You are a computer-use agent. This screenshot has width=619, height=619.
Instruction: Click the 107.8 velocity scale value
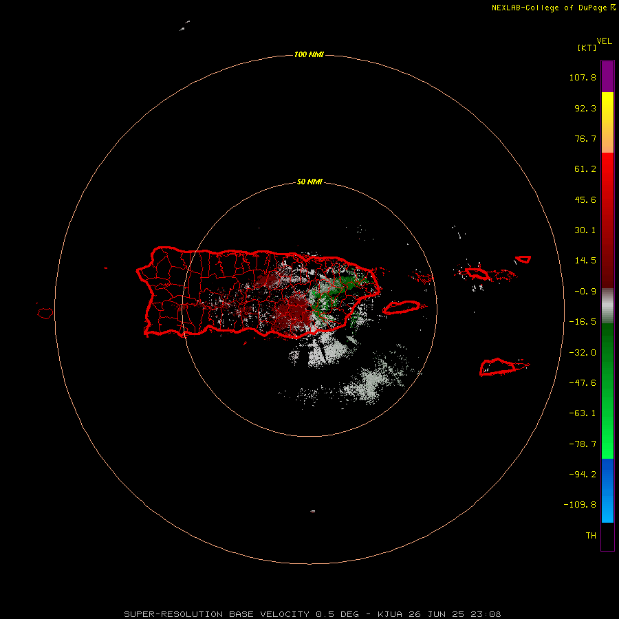point(583,77)
